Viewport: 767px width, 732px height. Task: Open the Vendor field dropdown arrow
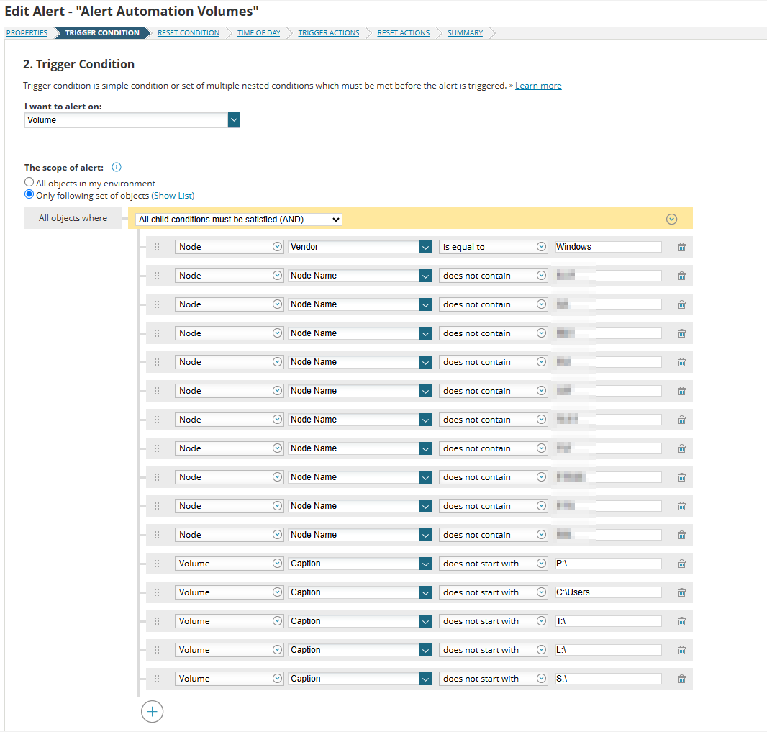point(425,247)
